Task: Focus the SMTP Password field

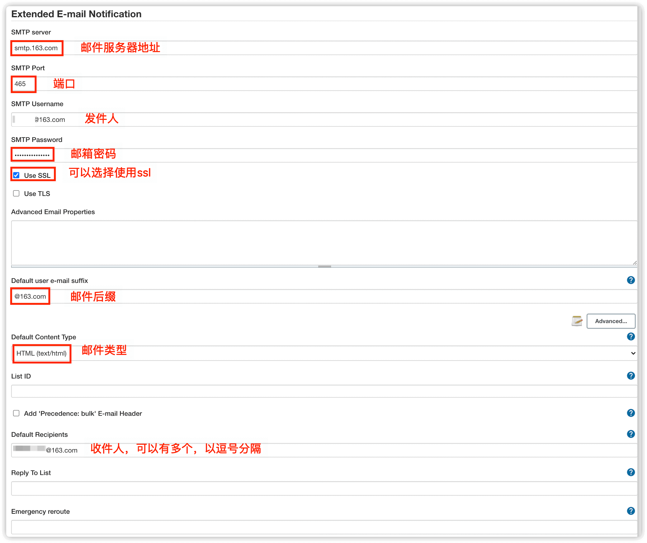Action: point(324,155)
